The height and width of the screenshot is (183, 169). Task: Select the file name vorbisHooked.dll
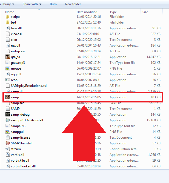point(23,166)
